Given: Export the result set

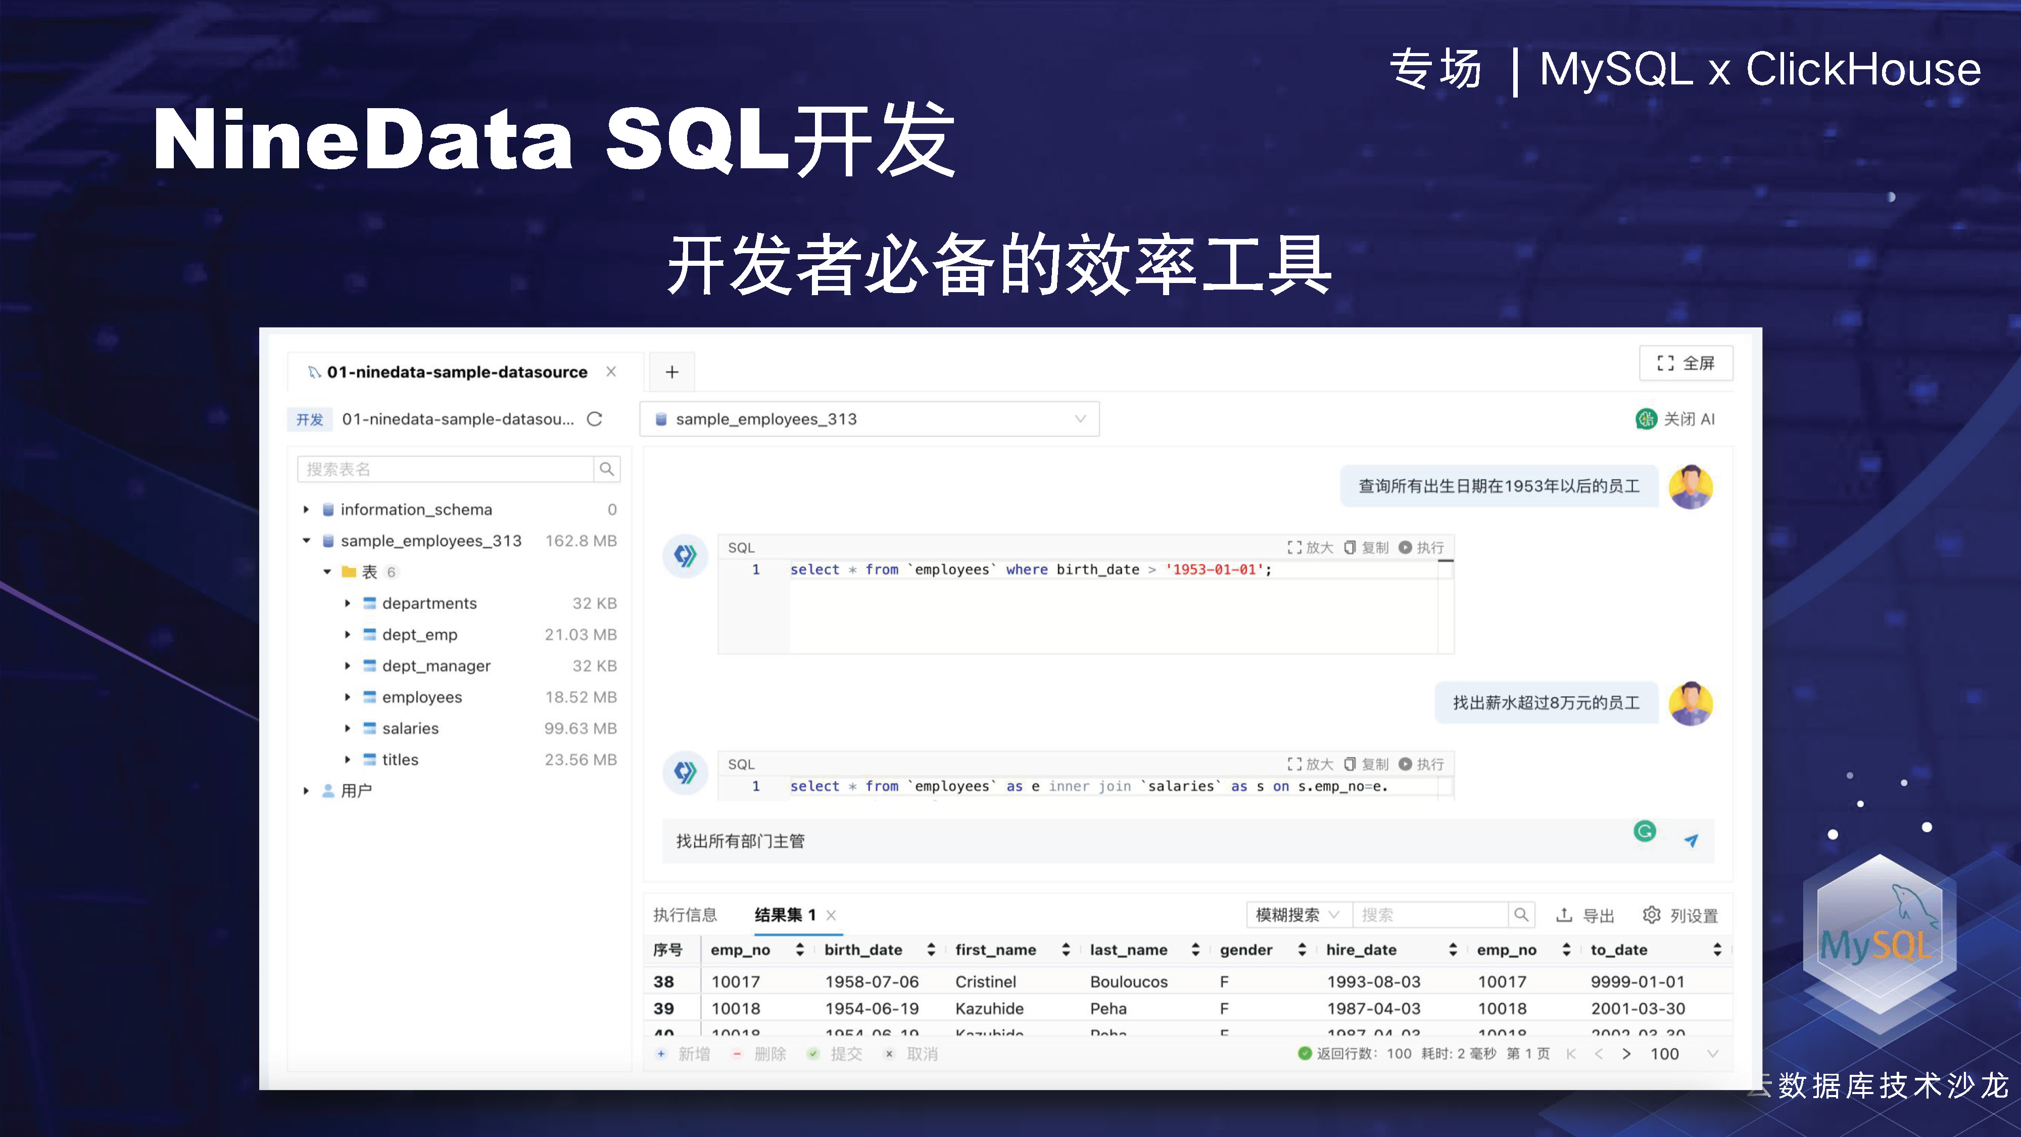Looking at the screenshot, I should (1585, 915).
